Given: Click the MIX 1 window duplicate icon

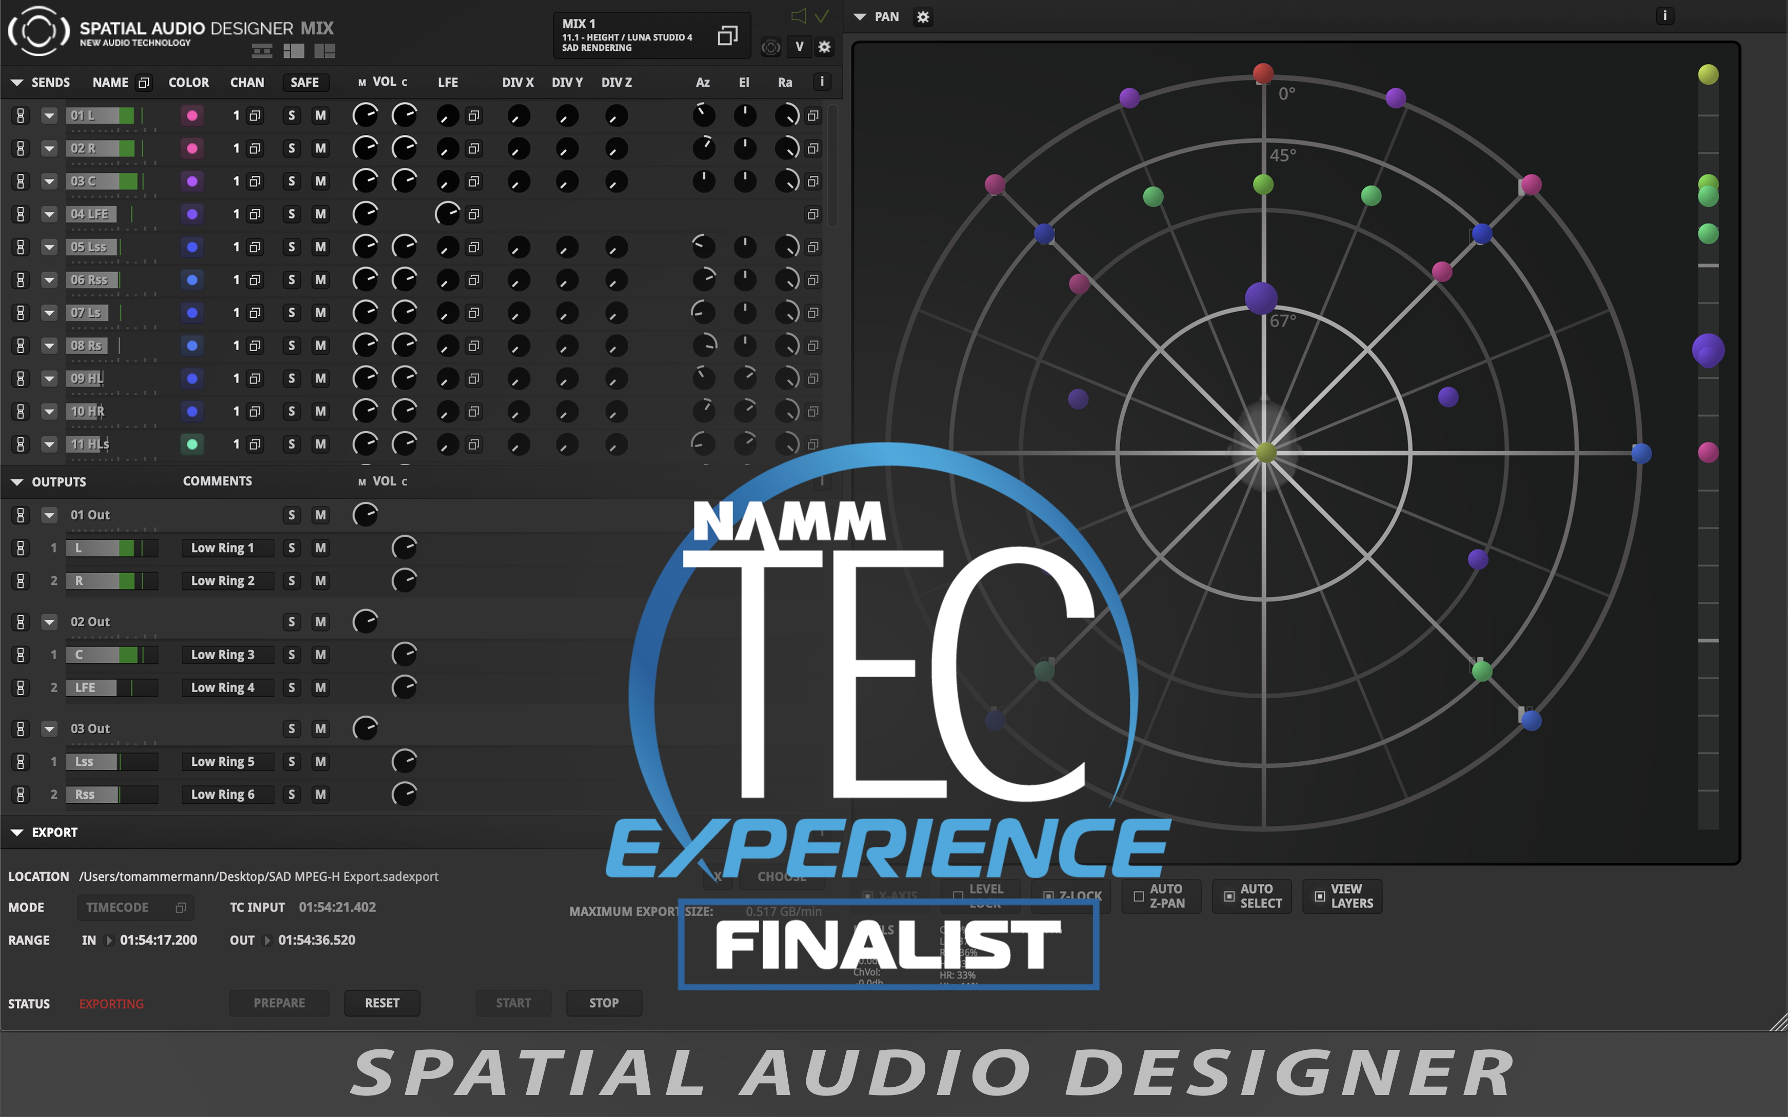Looking at the screenshot, I should 727,35.
